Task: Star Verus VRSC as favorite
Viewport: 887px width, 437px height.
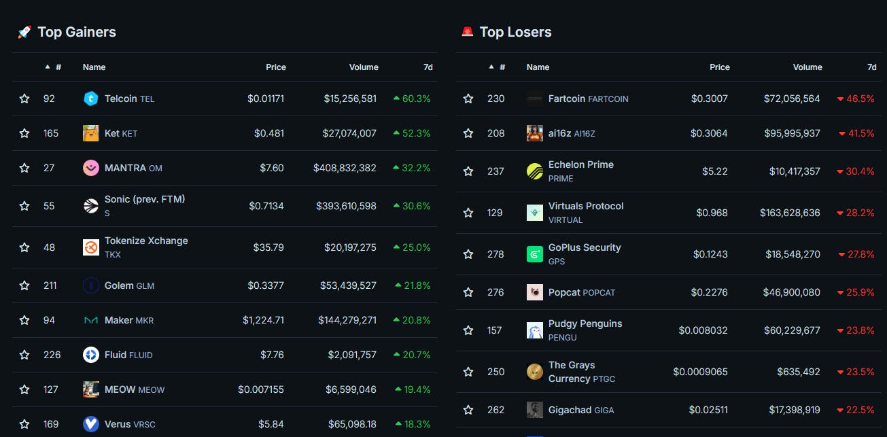Action: [24, 424]
